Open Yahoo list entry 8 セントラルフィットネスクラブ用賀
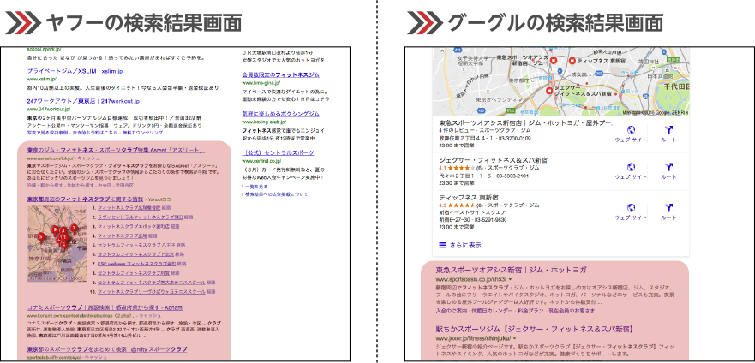Image resolution: width=755 pixels, height=363 pixels. pos(134,272)
